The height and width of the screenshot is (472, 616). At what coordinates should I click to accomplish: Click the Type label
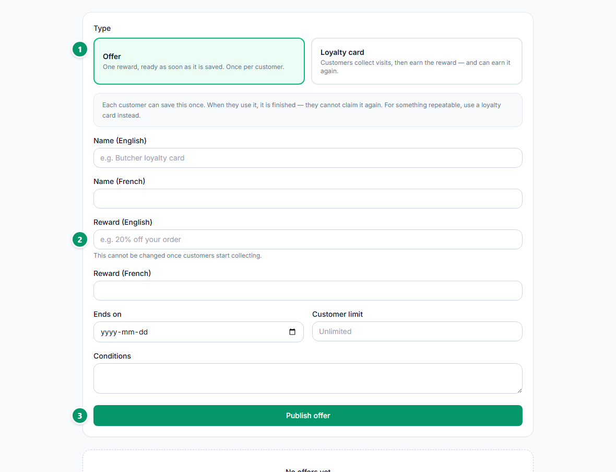(x=102, y=28)
